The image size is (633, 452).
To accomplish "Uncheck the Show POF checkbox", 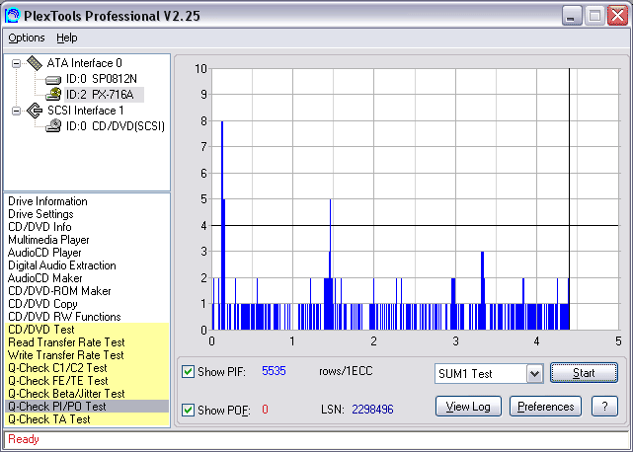I will (188, 410).
